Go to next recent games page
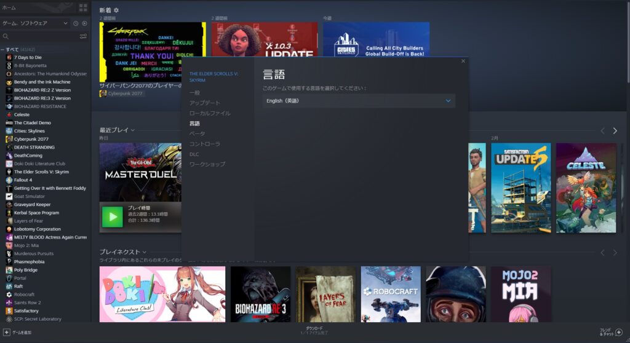 point(615,131)
